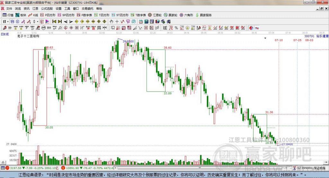The image size is (329, 178).
Task: Click the triangle ruler angle tool
Action: tap(60, 28)
